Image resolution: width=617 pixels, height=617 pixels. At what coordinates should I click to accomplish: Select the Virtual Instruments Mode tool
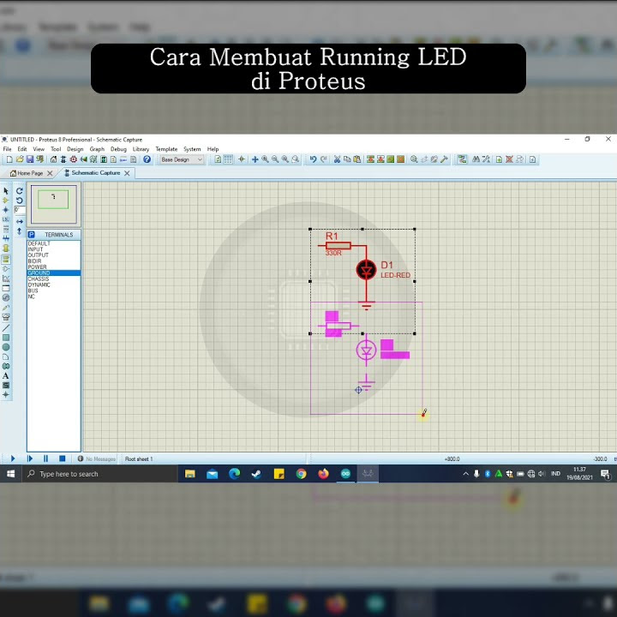point(6,317)
